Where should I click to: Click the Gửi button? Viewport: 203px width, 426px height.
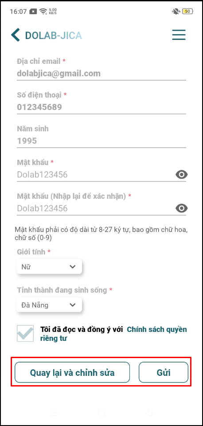164,372
